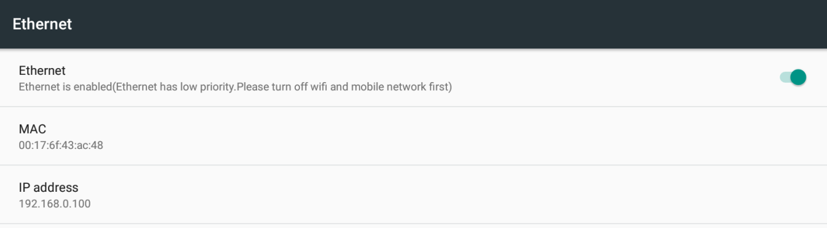
Task: Click the last octet '100' of the IP address
Action: (82, 203)
